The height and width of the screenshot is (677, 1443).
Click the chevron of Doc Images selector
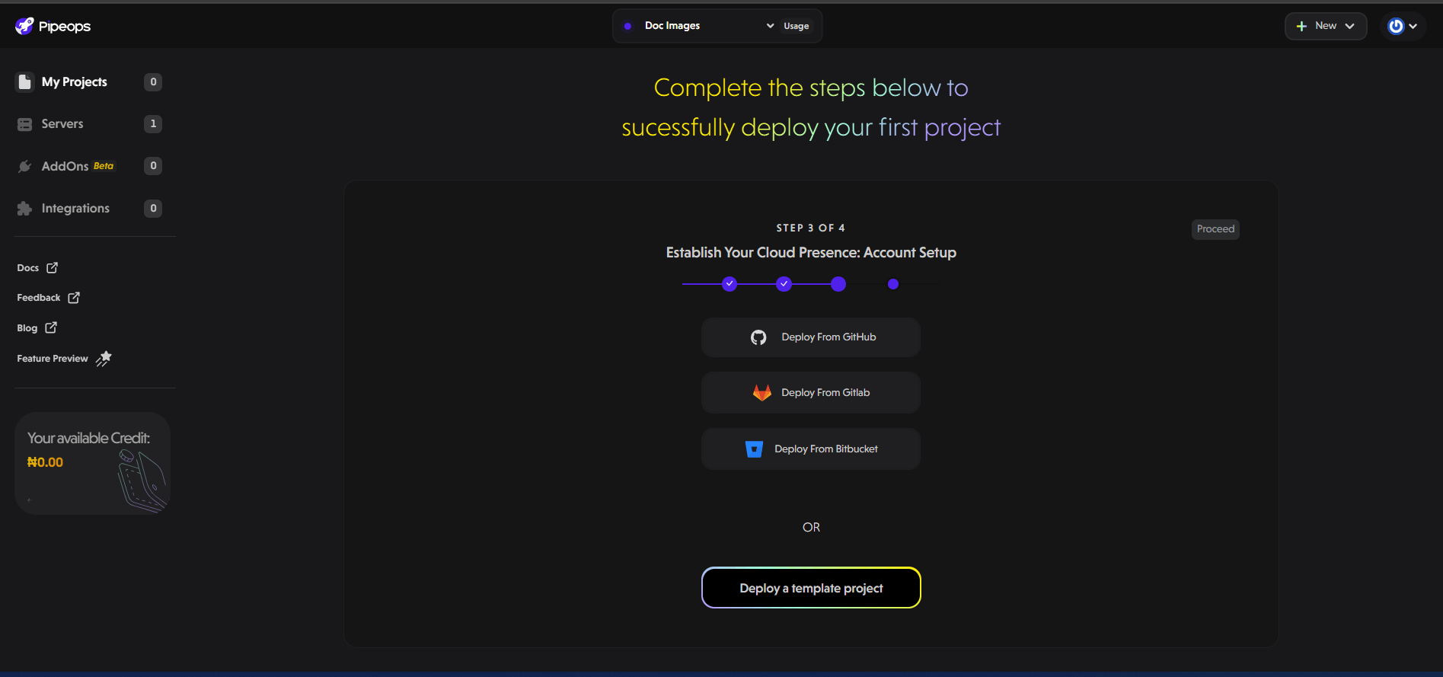[770, 26]
